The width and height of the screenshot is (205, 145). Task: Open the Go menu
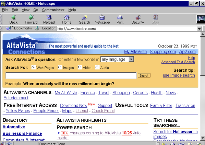(x=36, y=10)
